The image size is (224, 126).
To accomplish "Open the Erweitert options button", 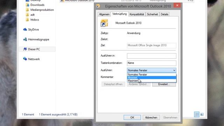I will coord(164,84).
